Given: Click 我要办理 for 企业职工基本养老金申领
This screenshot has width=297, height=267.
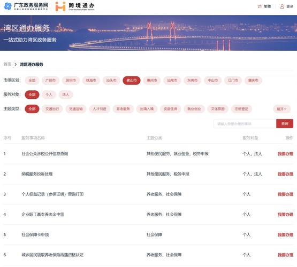Looking at the screenshot, I should click(x=285, y=215).
